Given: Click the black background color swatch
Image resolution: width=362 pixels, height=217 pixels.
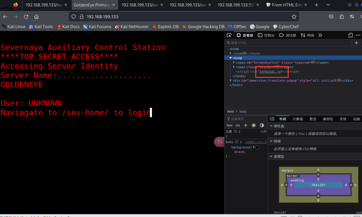Looking at the screenshot, I should 257,147.
